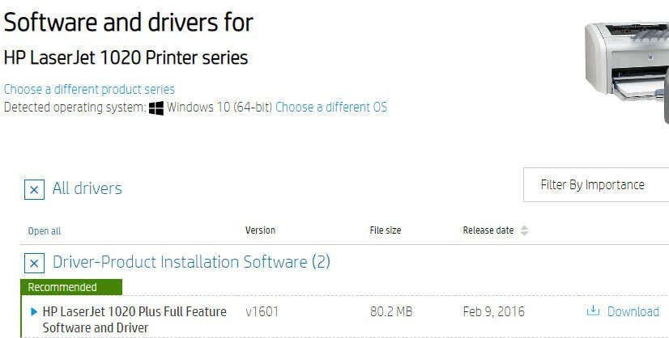Screen dimensions: 669x338
Task: Click the Windows logo icon
Action: [x=156, y=108]
